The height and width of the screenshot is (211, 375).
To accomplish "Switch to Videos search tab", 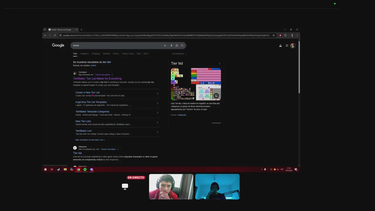I will (x=116, y=54).
